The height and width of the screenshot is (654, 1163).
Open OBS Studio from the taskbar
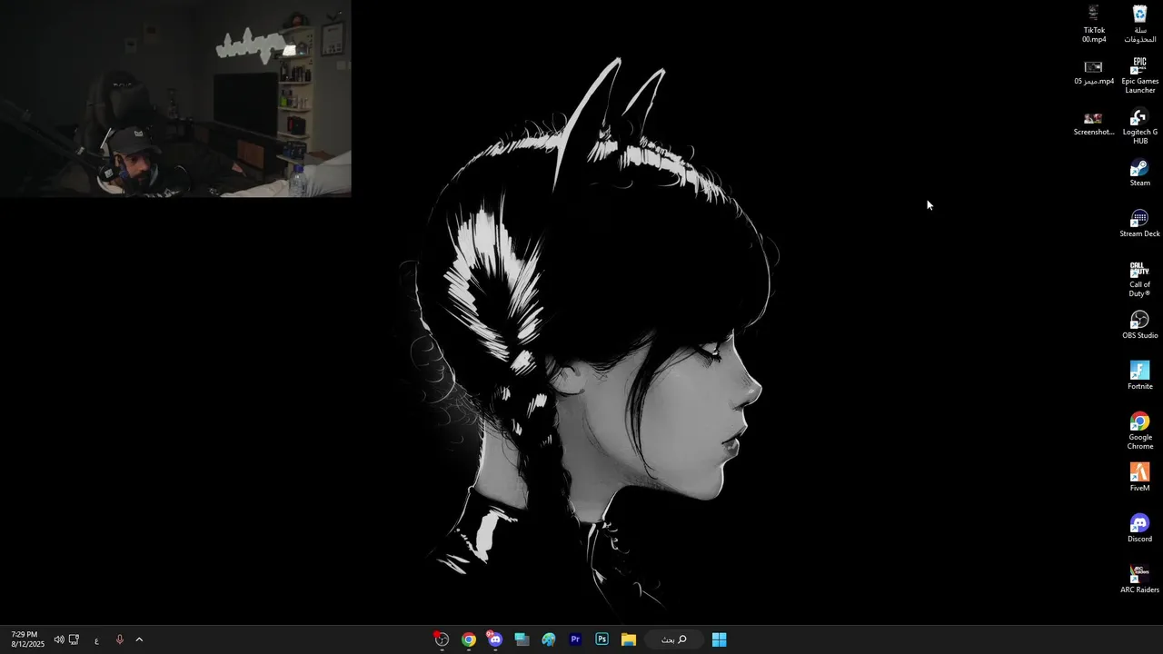442,639
